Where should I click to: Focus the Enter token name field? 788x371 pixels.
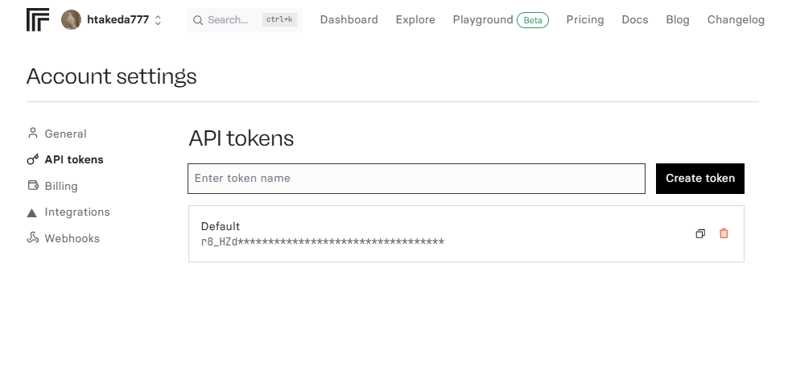click(416, 179)
